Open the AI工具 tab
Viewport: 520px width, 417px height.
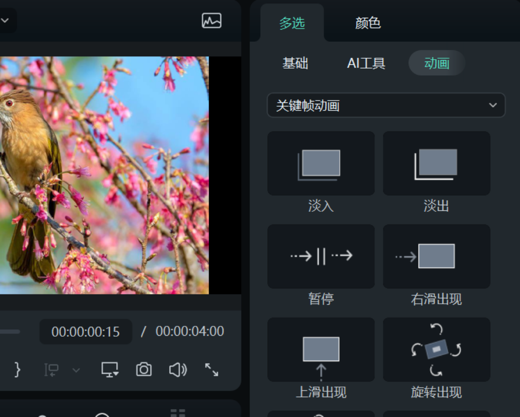pos(365,64)
